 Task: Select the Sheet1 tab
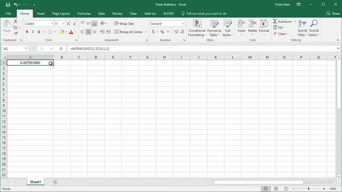tap(36, 182)
